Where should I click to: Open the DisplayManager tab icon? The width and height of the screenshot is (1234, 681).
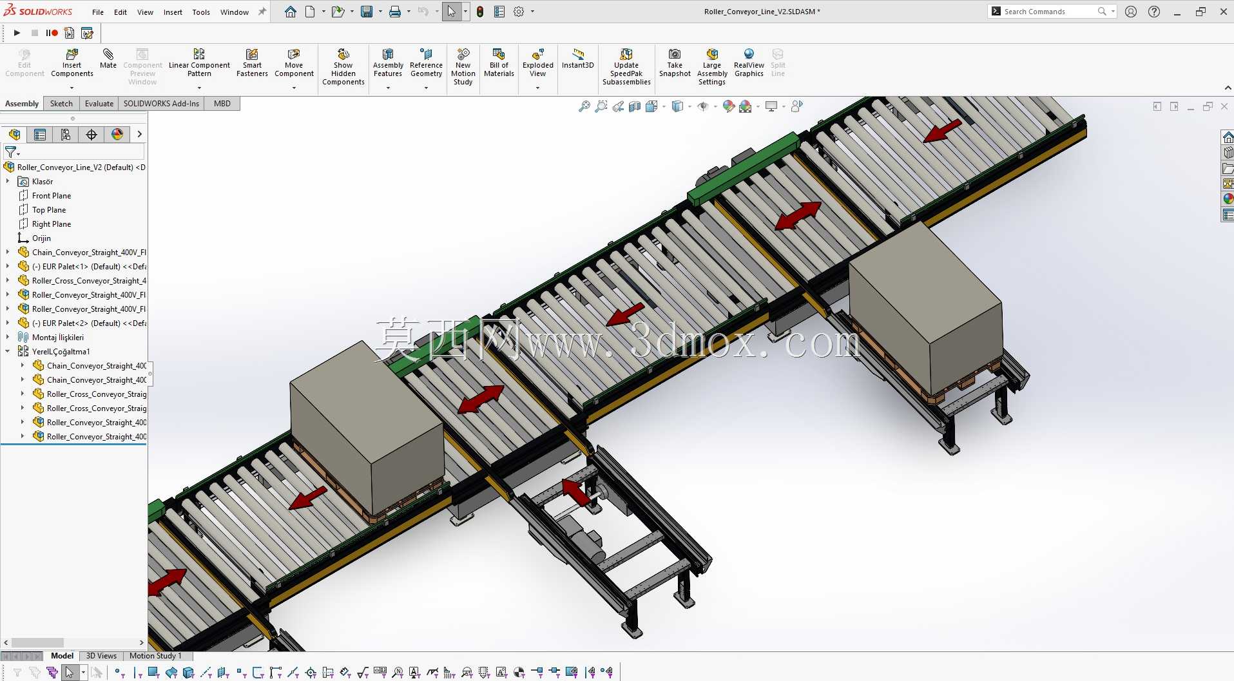point(117,134)
